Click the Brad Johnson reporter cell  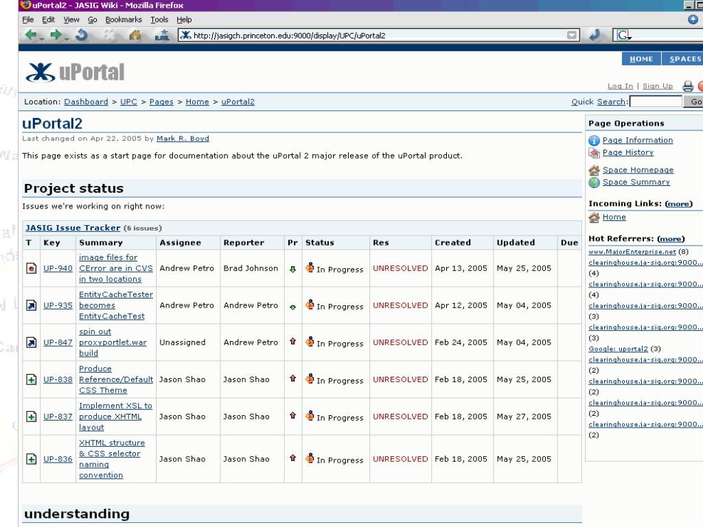[251, 268]
